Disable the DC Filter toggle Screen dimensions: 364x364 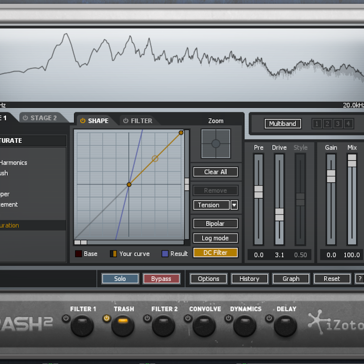pos(215,253)
